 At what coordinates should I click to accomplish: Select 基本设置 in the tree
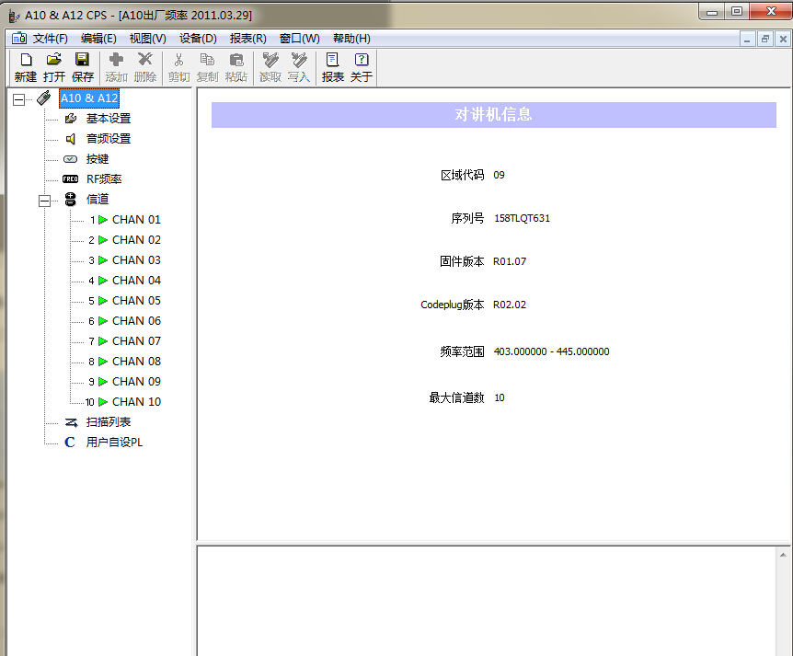pyautogui.click(x=109, y=119)
